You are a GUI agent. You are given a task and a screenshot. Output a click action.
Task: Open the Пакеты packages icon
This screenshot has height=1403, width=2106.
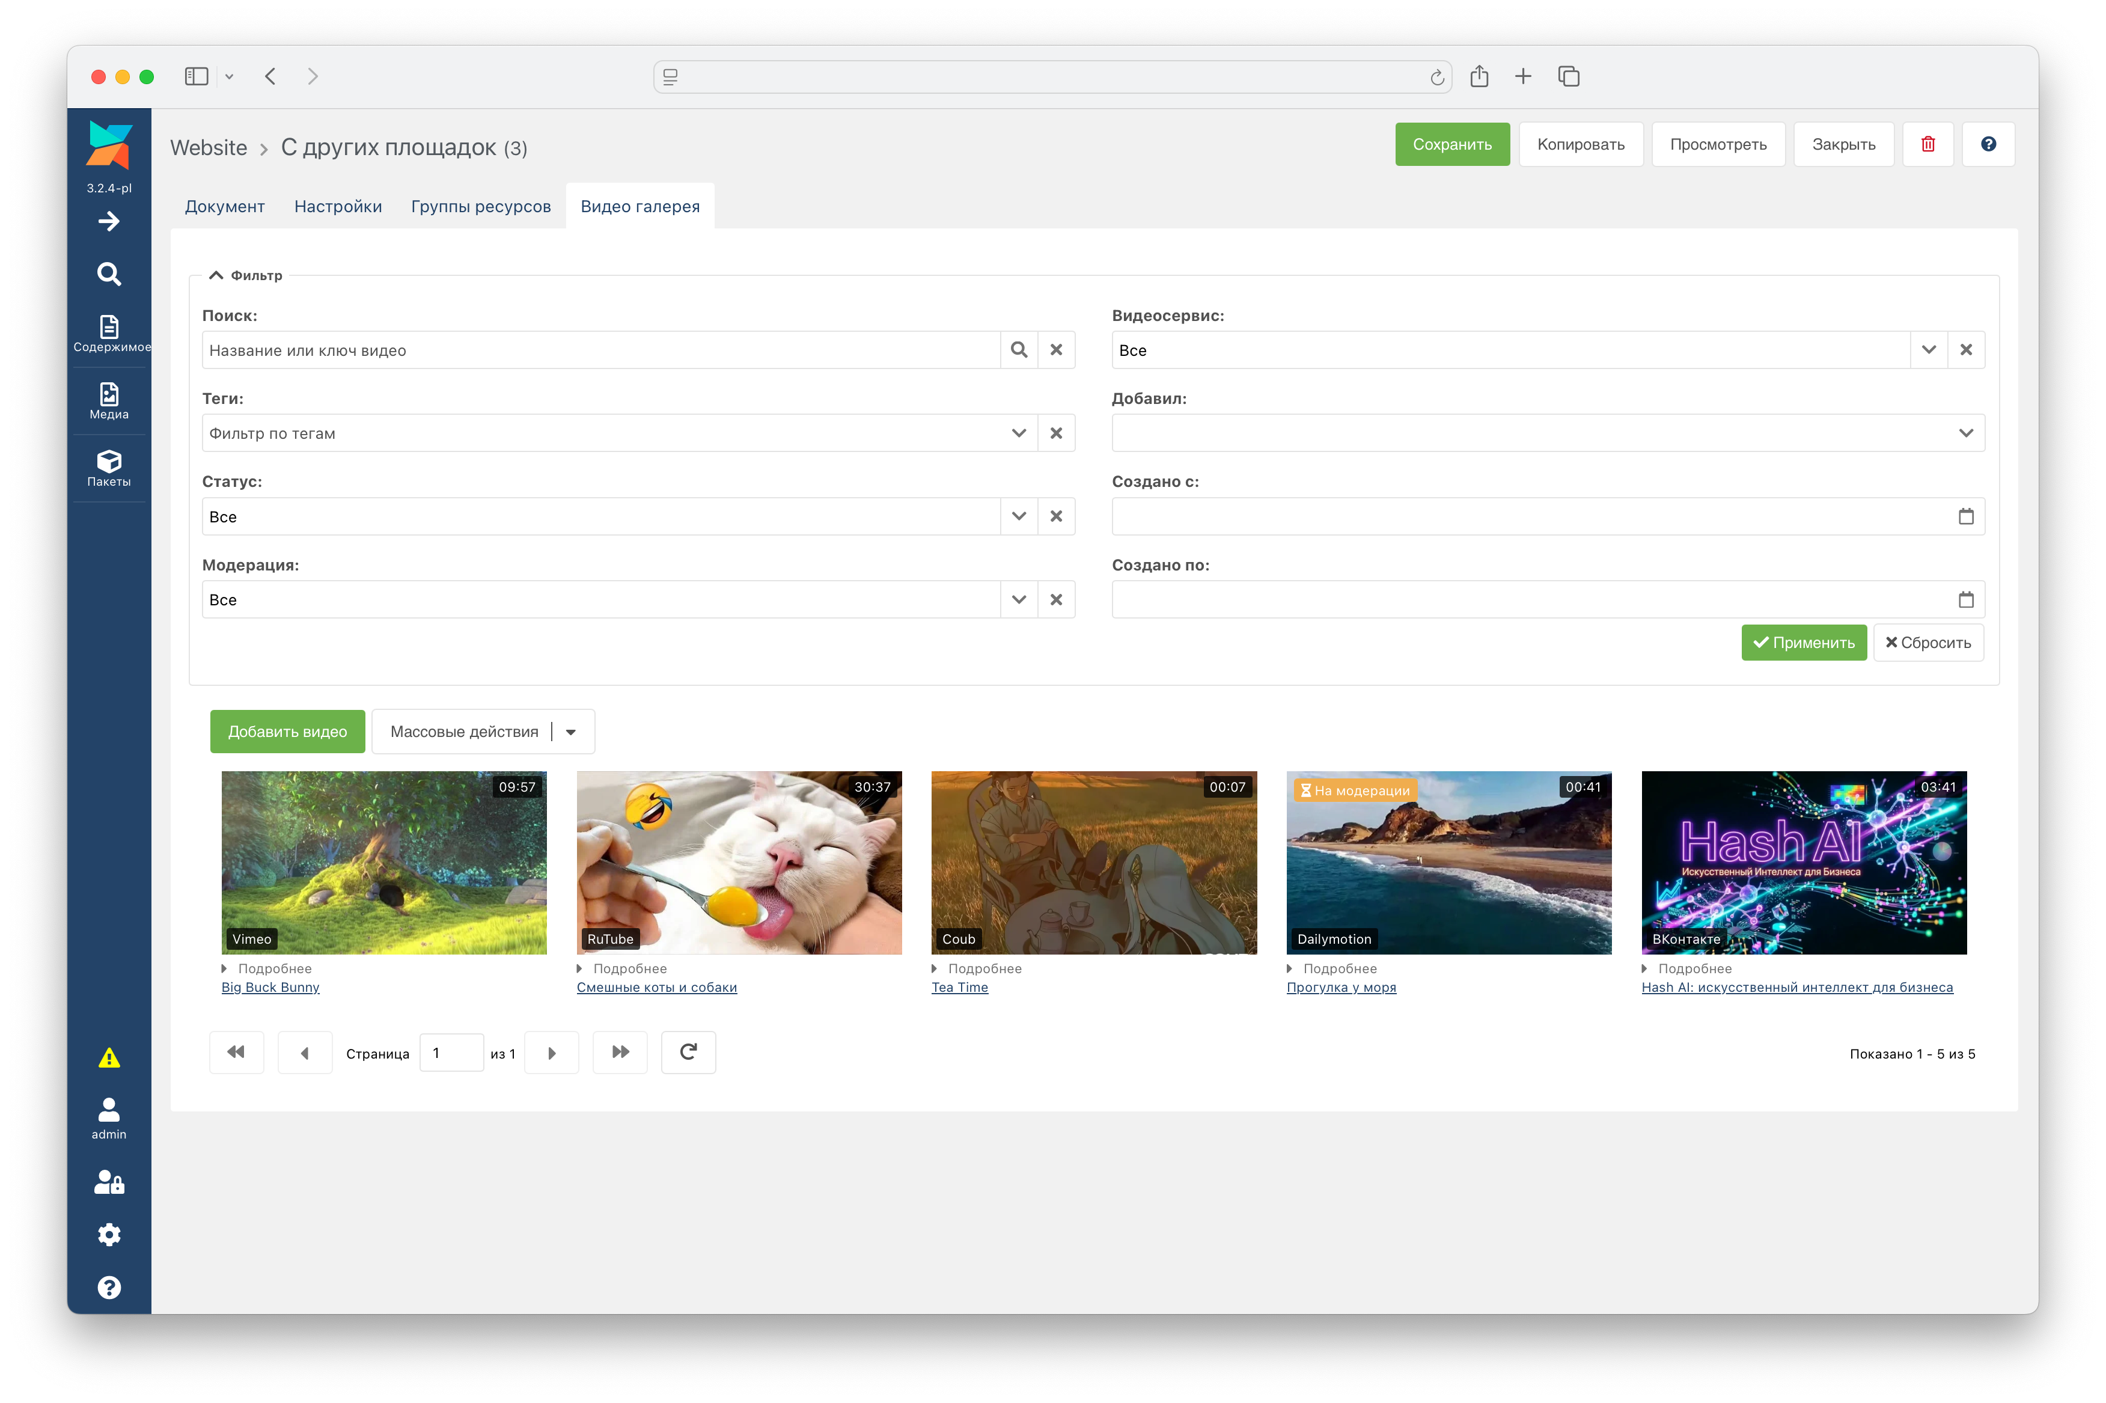coord(109,468)
